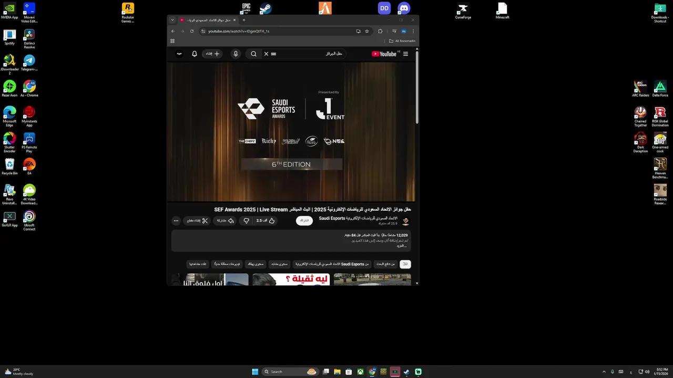Click the Discord desktop icon

(404, 8)
